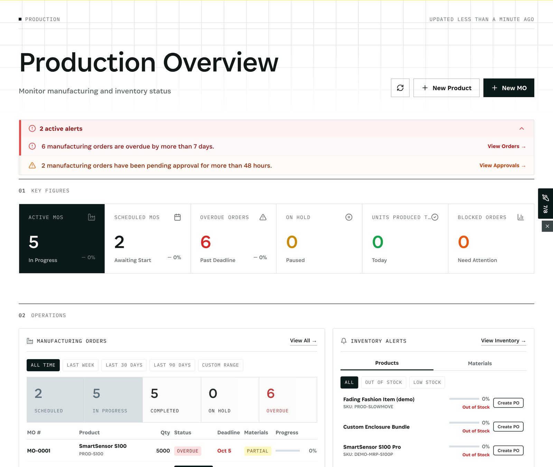Viewport: 553px width, 467px height.
Task: Select the Completed status card
Action: click(x=172, y=400)
